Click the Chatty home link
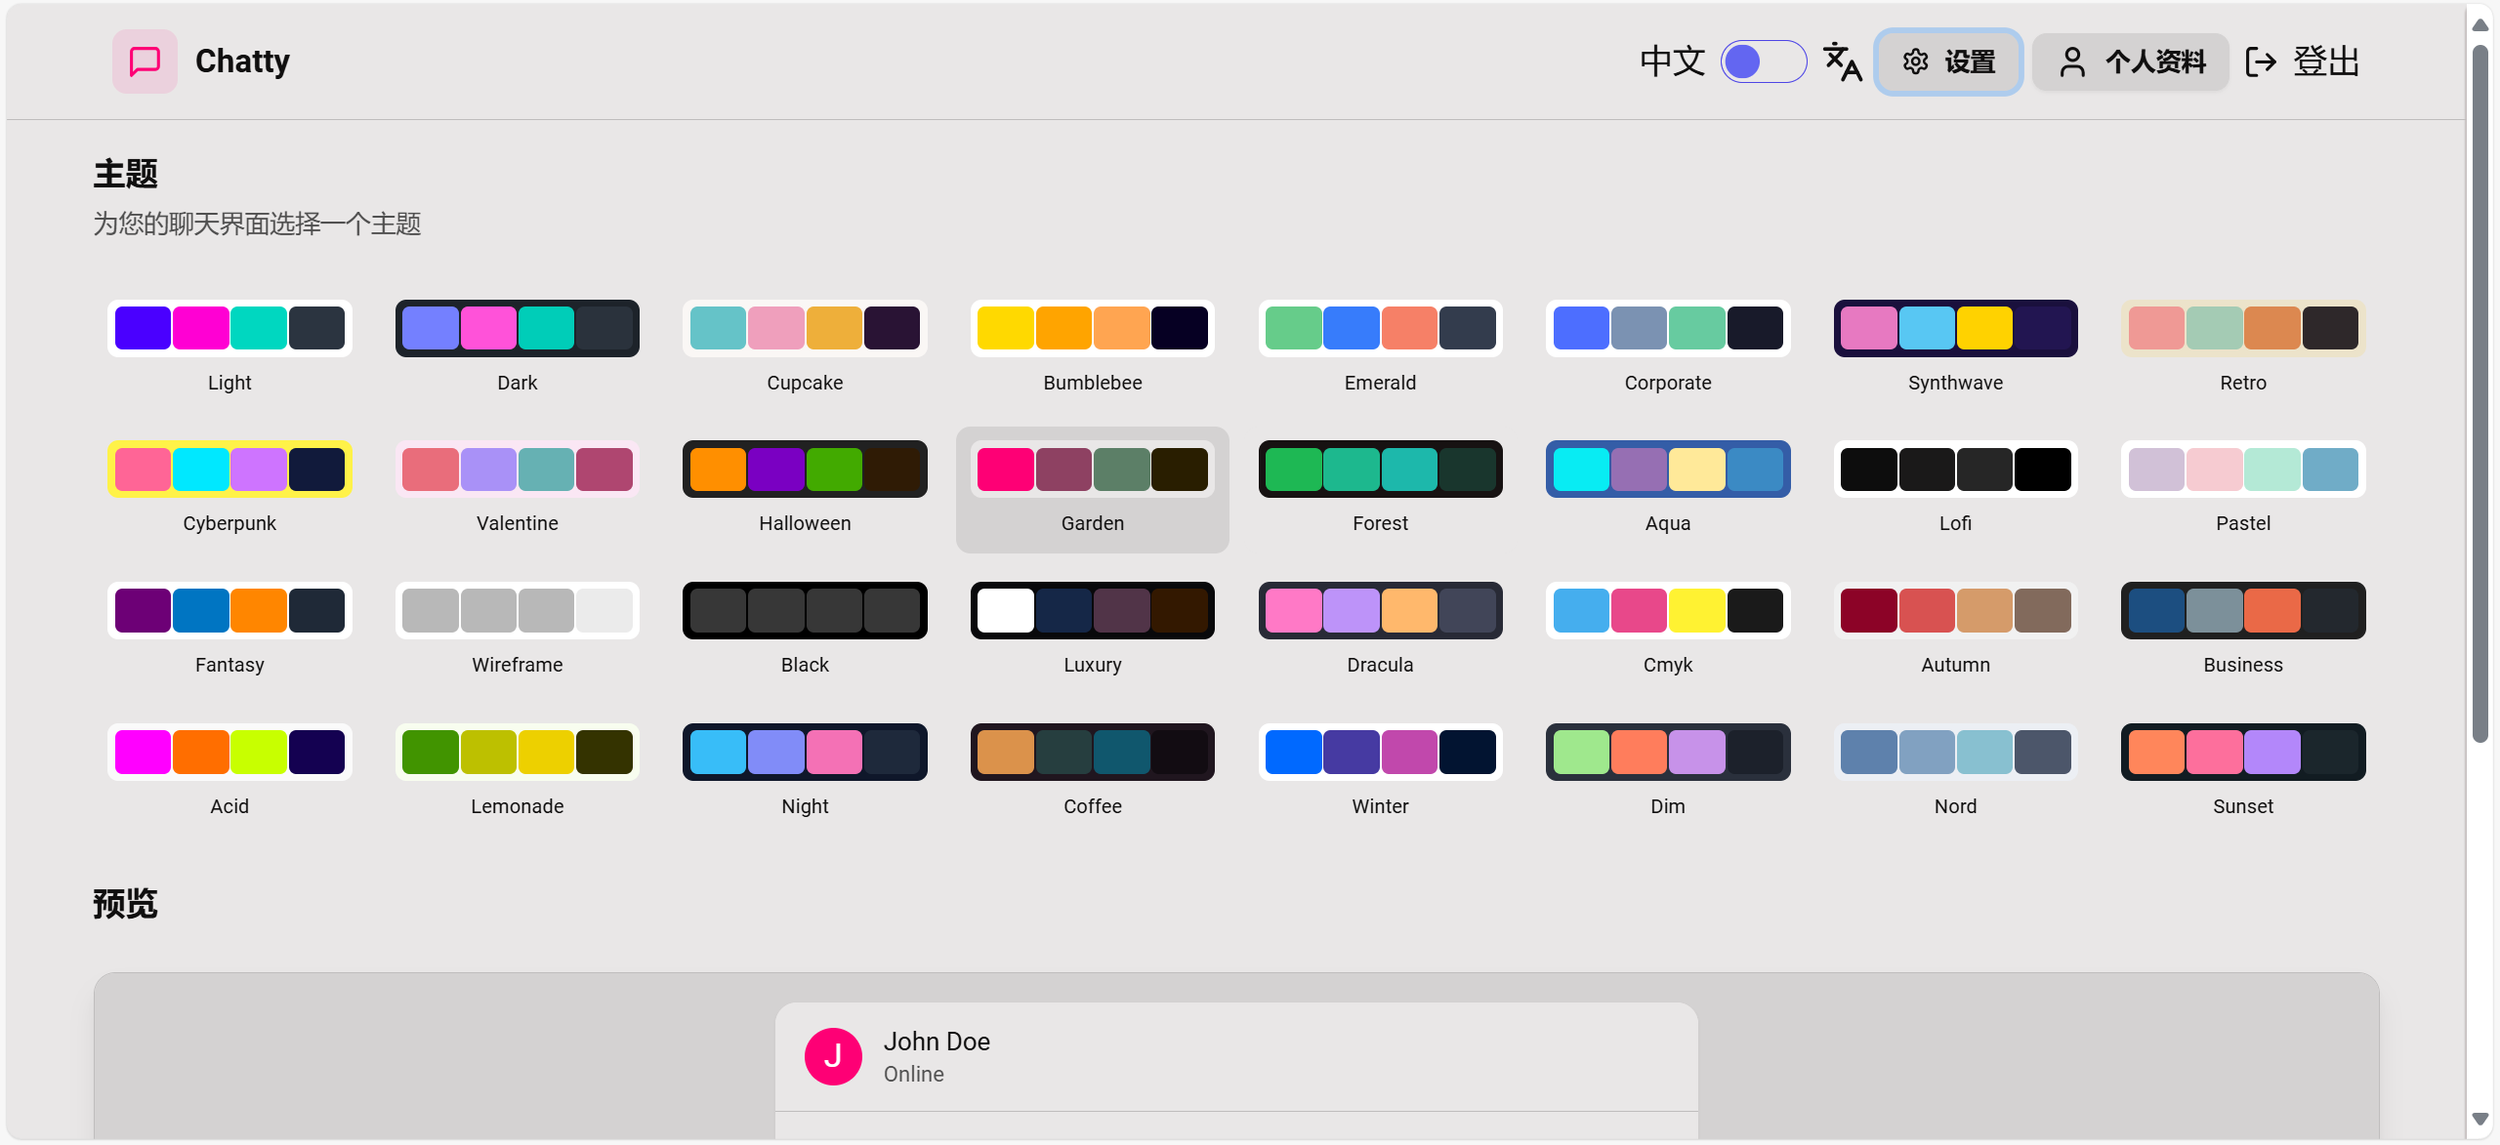The width and height of the screenshot is (2500, 1145). (x=242, y=61)
